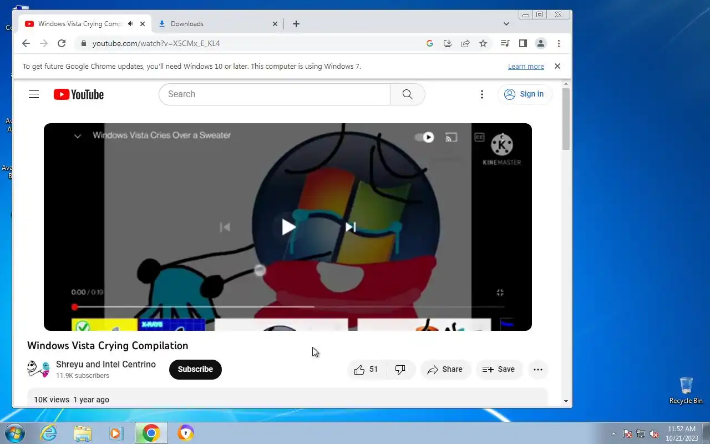Go to YouTube home via logo

(79, 94)
